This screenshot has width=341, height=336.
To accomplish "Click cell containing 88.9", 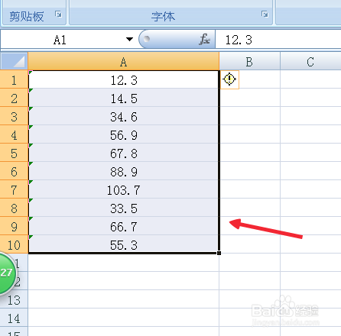I will pyautogui.click(x=124, y=171).
